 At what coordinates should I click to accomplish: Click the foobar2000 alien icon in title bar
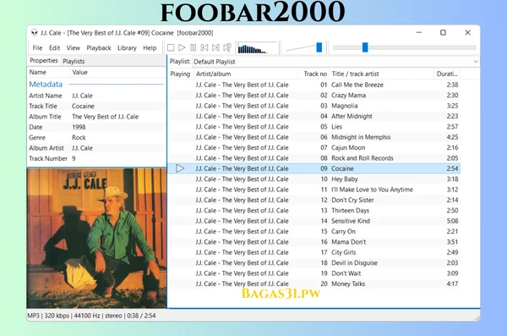pos(35,33)
